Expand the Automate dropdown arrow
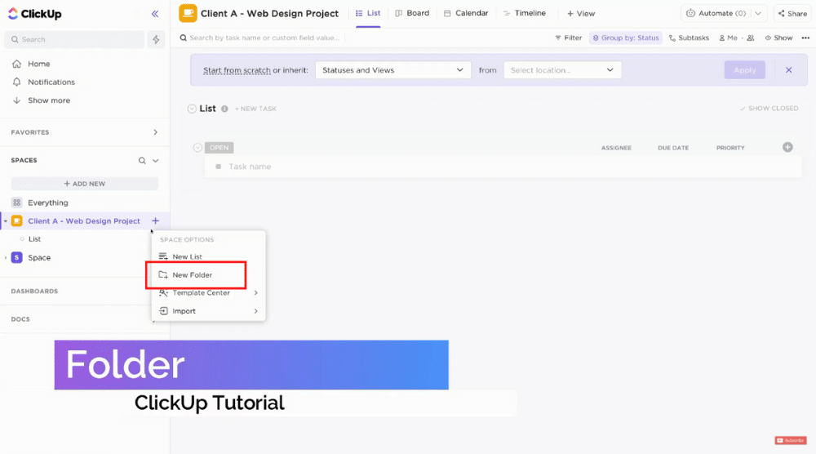 point(758,14)
